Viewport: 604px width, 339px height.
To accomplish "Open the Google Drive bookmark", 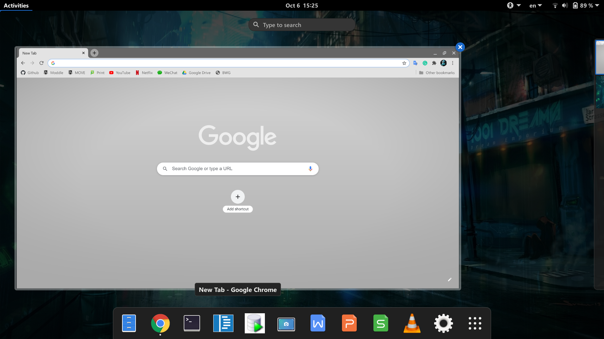I will click(196, 73).
